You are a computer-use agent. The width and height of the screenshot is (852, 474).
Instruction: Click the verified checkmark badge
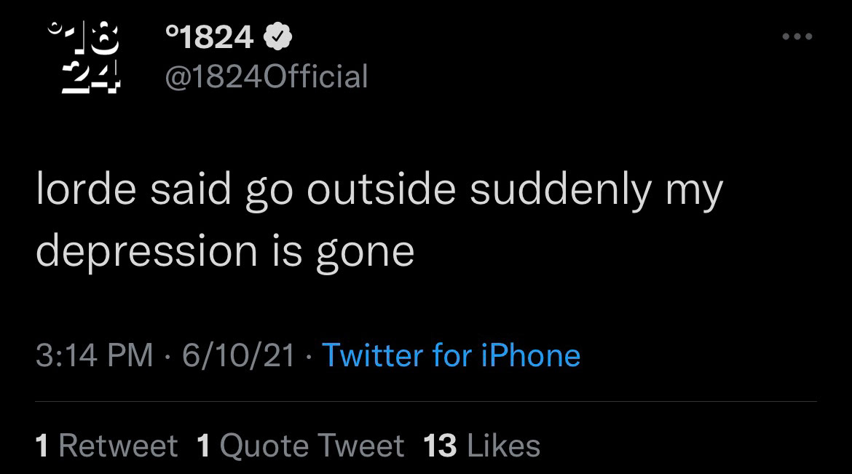(277, 36)
